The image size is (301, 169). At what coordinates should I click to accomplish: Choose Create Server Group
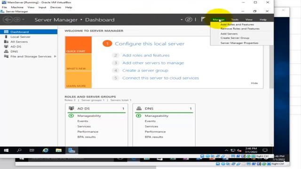pyautogui.click(x=235, y=38)
